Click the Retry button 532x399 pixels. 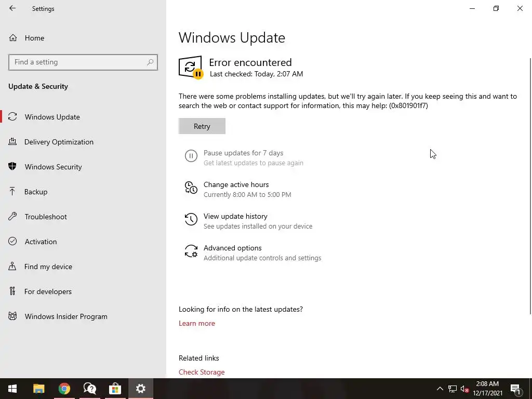coord(202,126)
